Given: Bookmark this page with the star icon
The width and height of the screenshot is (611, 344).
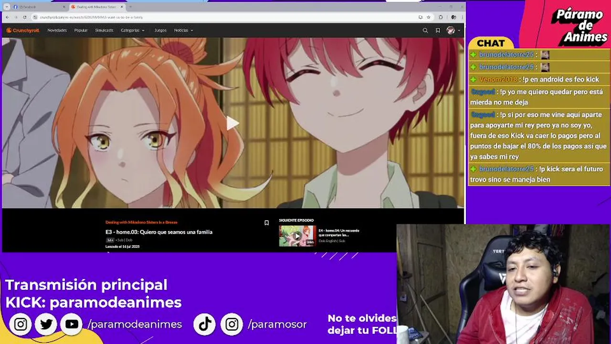Looking at the screenshot, I should (x=428, y=17).
